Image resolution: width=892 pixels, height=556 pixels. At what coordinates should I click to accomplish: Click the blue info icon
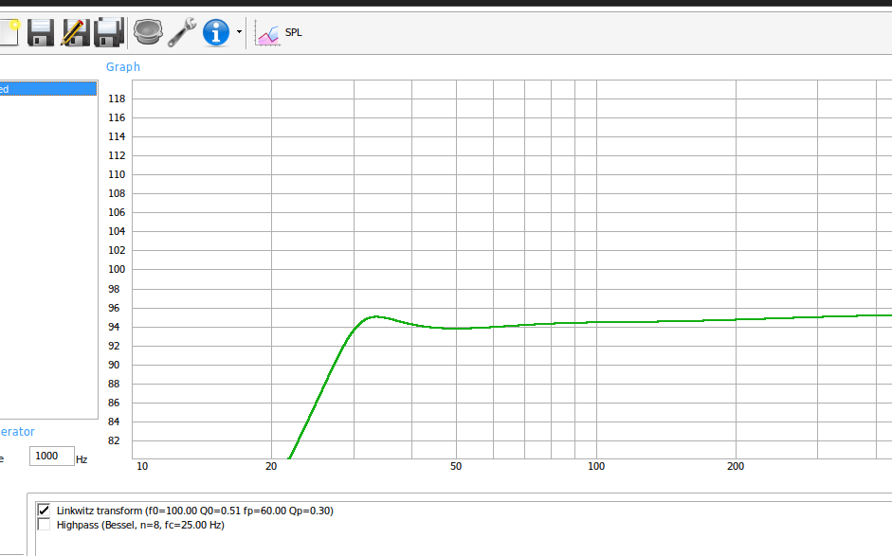216,32
